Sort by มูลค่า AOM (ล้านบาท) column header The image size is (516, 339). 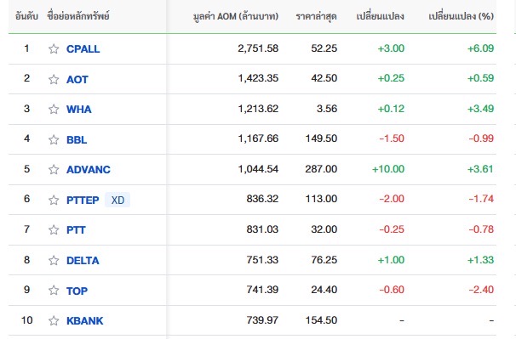(236, 16)
